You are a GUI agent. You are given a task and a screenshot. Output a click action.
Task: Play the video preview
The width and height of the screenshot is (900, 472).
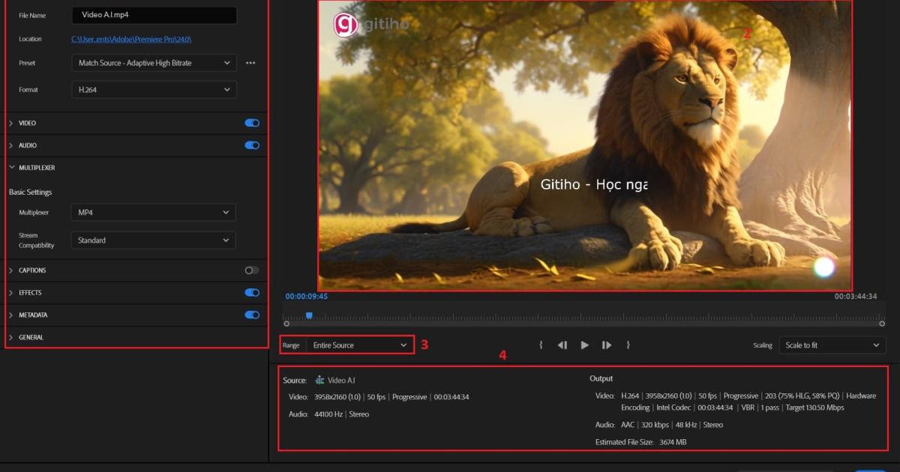tap(584, 345)
